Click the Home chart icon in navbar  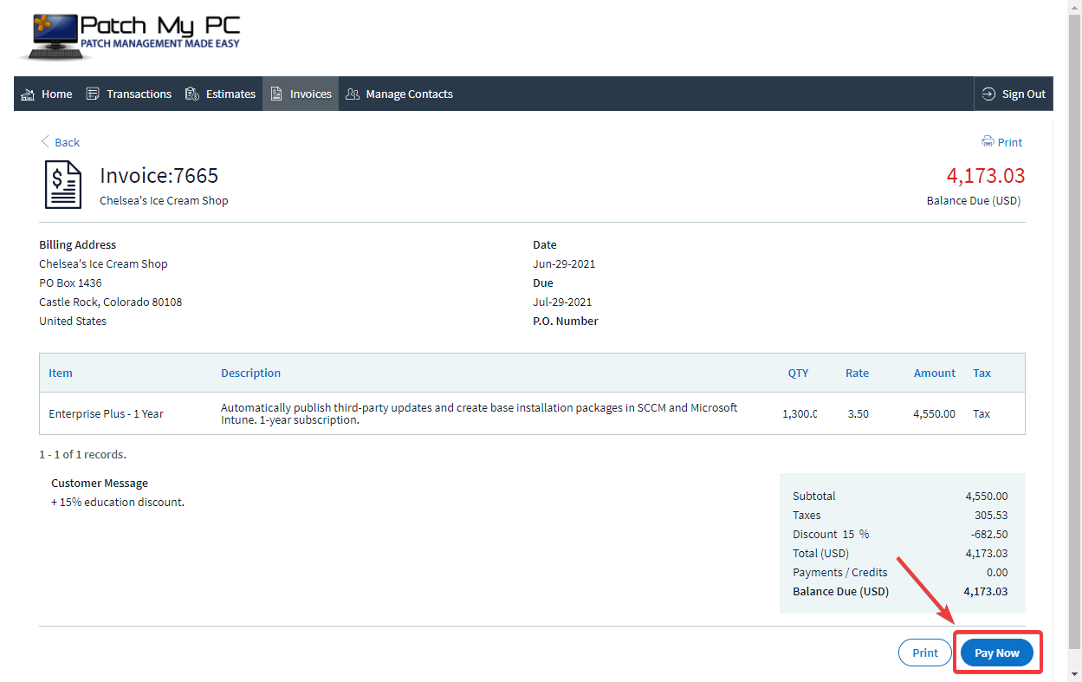28,94
